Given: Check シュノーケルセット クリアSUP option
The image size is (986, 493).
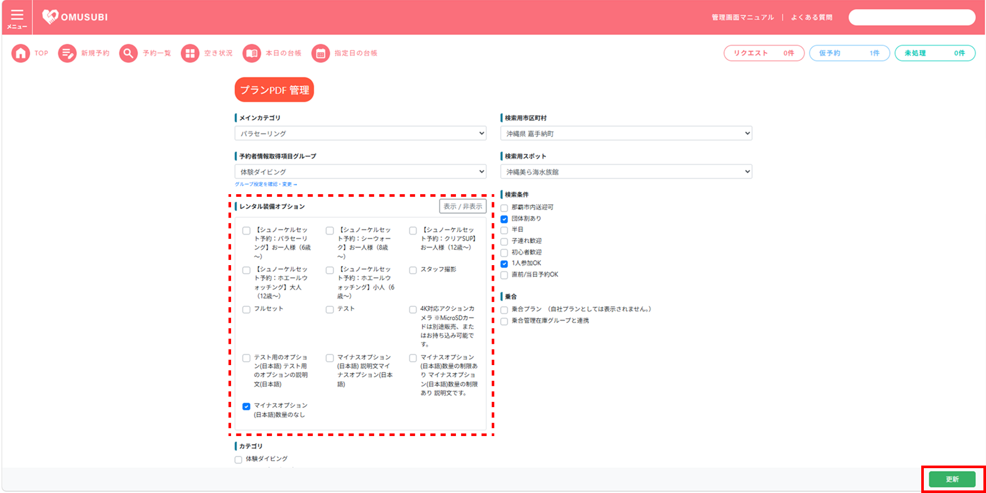Looking at the screenshot, I should 413,231.
